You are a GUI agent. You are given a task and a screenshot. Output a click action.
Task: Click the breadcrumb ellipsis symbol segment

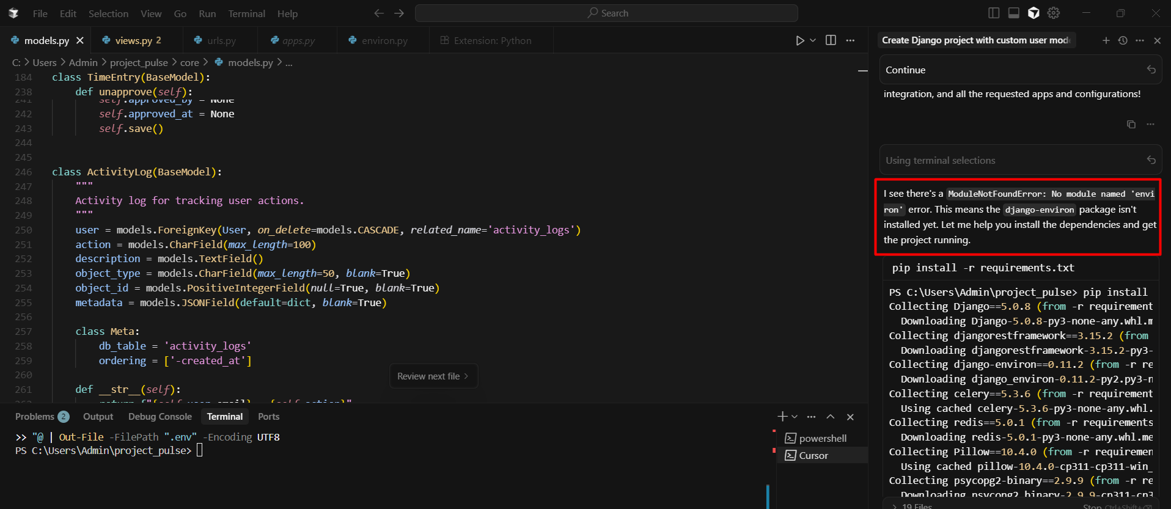[289, 62]
